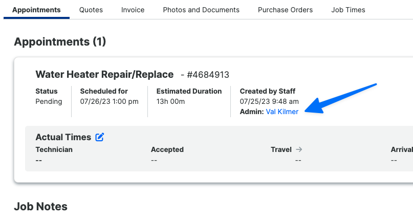Open the Invoice tab
This screenshot has width=413, height=219.
133,10
